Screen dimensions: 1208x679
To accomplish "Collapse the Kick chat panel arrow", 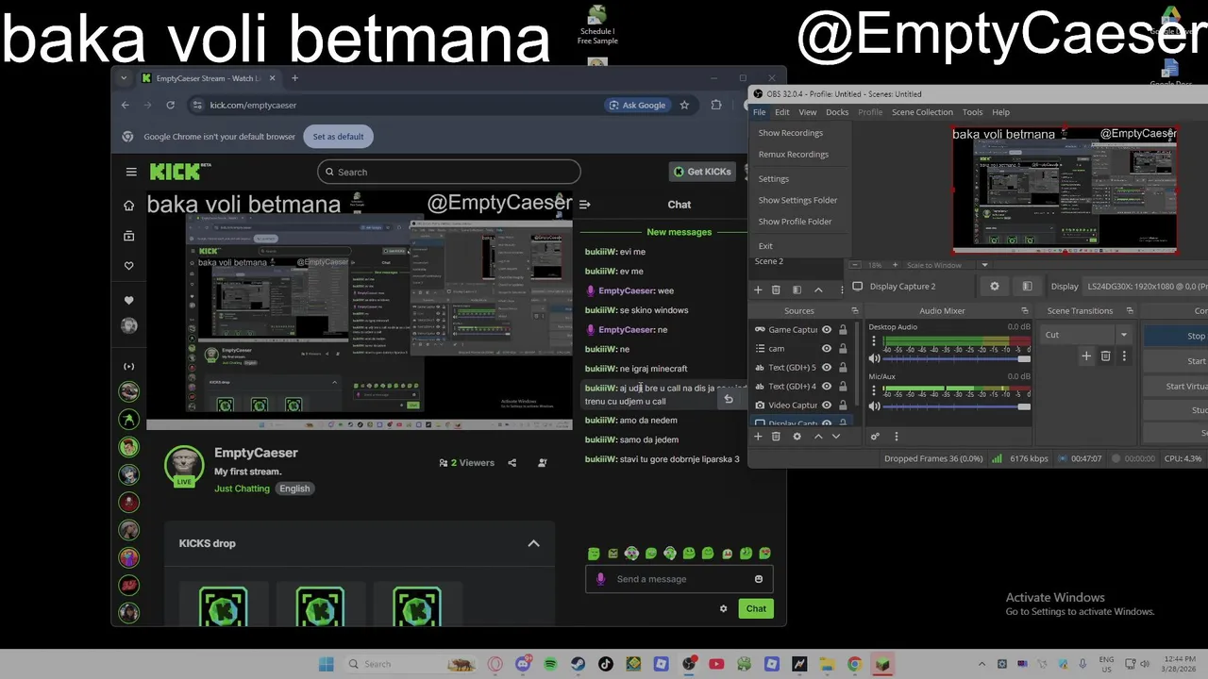I will 584,204.
